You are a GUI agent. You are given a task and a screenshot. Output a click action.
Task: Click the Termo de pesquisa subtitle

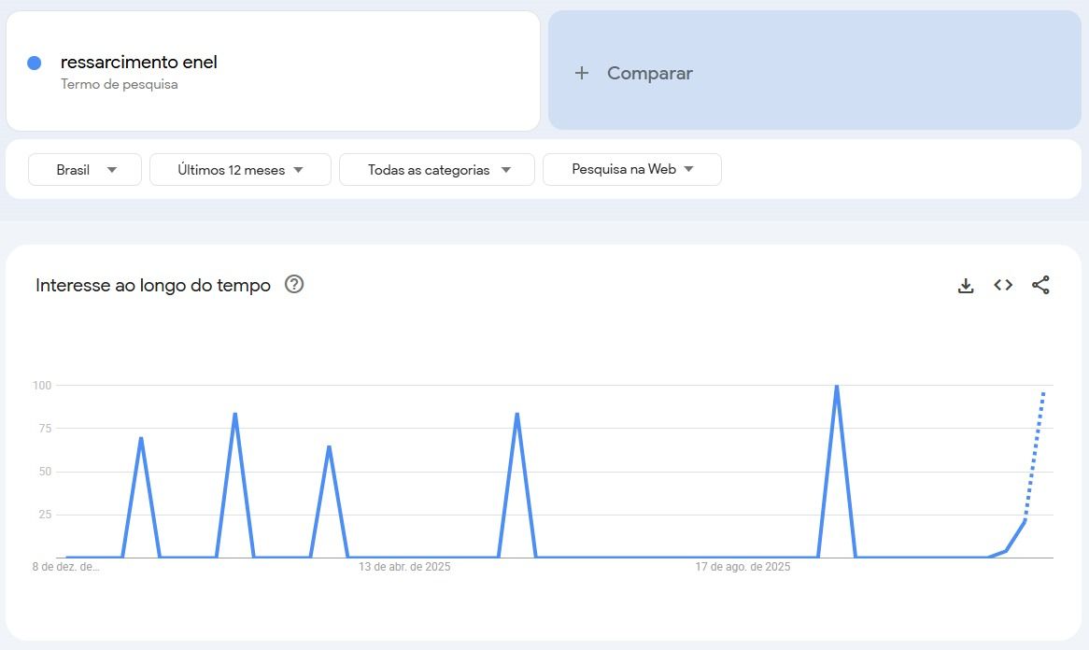pyautogui.click(x=120, y=84)
